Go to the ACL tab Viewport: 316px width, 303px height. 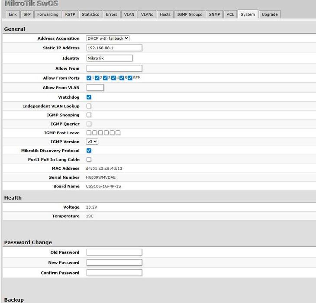tap(230, 15)
